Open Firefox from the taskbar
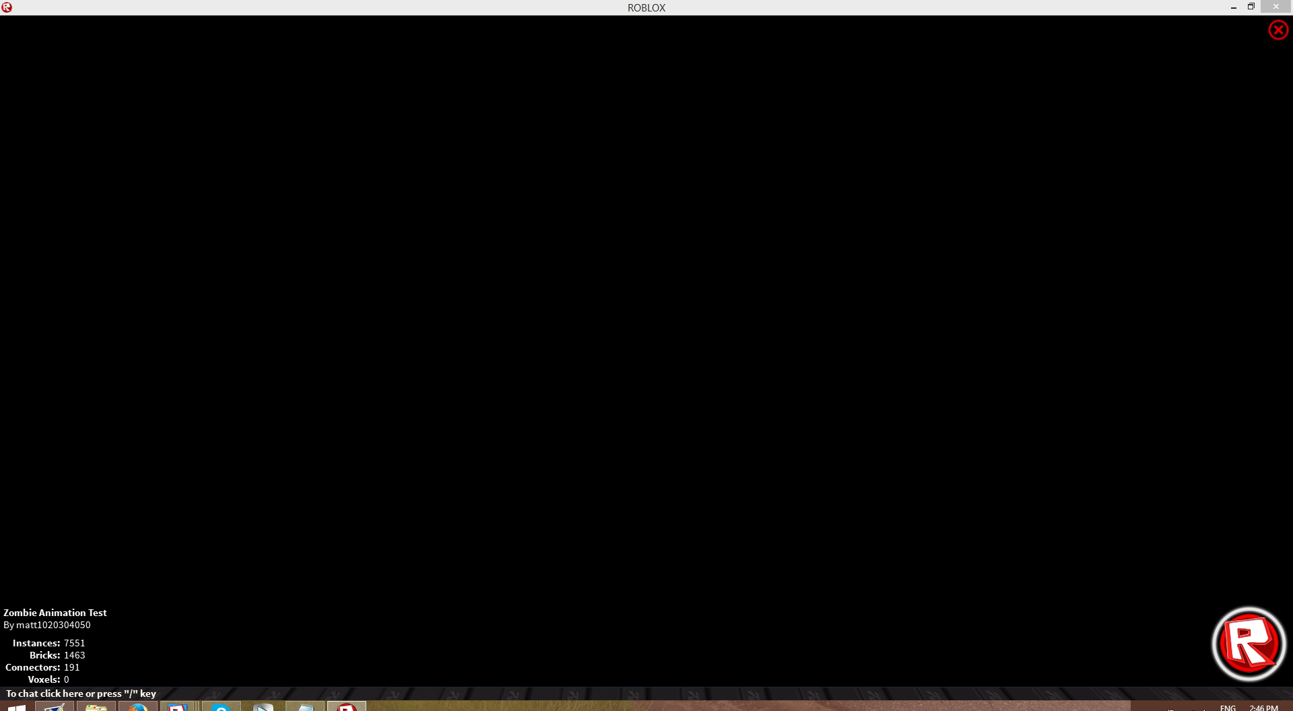Viewport: 1293px width, 711px height. pyautogui.click(x=137, y=706)
